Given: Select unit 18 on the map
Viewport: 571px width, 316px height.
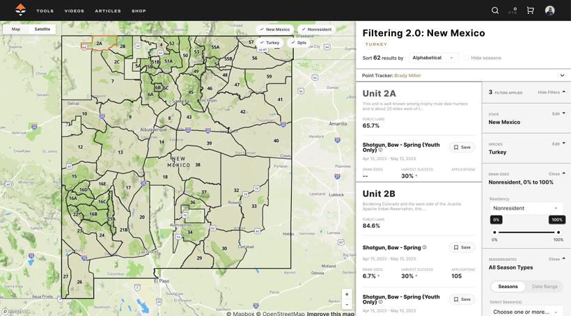Looking at the screenshot, I should click(x=165, y=177).
